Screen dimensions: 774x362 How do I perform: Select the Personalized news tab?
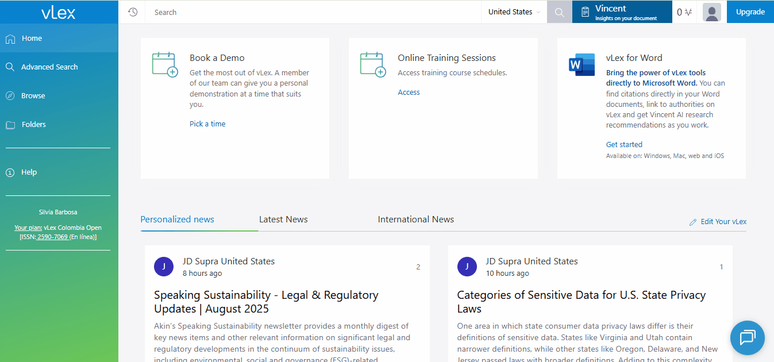[x=177, y=219]
